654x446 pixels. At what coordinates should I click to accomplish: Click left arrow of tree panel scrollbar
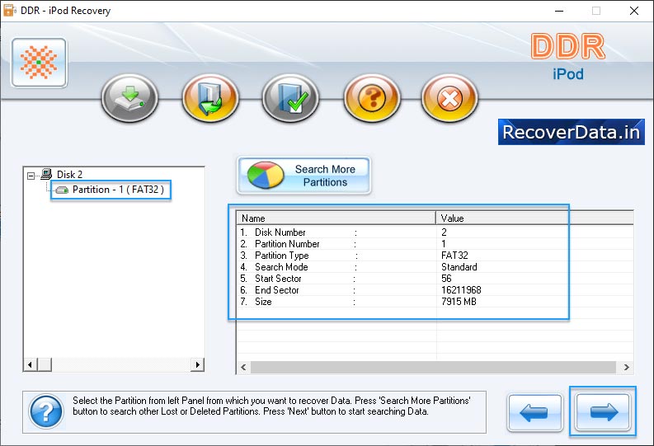[30, 364]
